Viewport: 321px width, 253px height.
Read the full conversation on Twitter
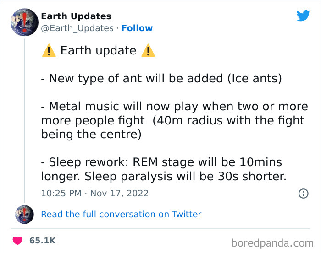pyautogui.click(x=121, y=215)
